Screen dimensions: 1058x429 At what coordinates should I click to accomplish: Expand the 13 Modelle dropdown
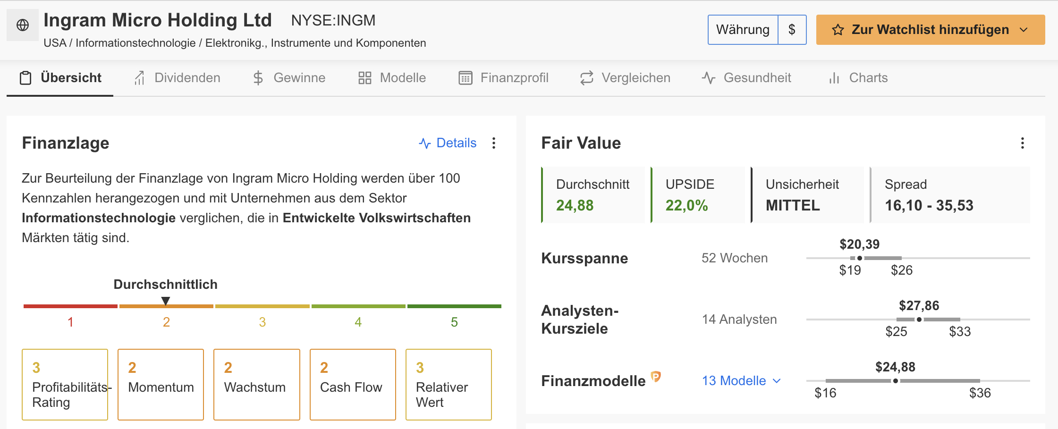point(742,381)
